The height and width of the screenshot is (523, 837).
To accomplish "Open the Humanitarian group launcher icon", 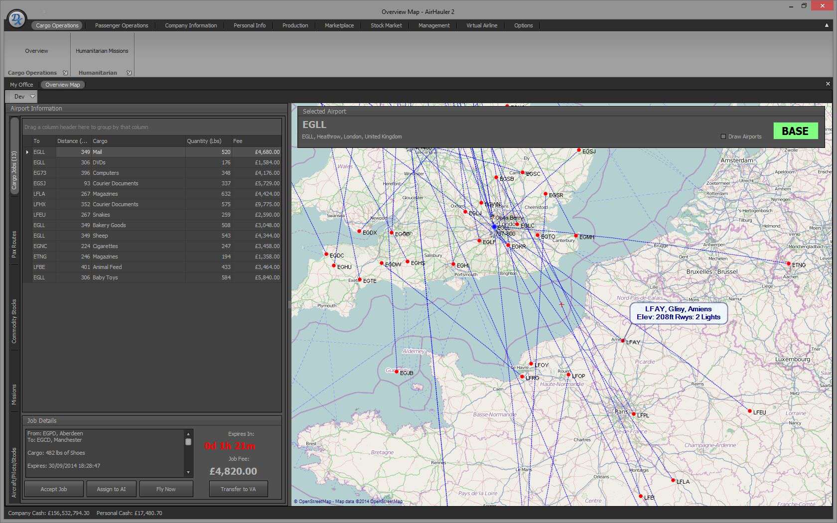I will click(129, 73).
